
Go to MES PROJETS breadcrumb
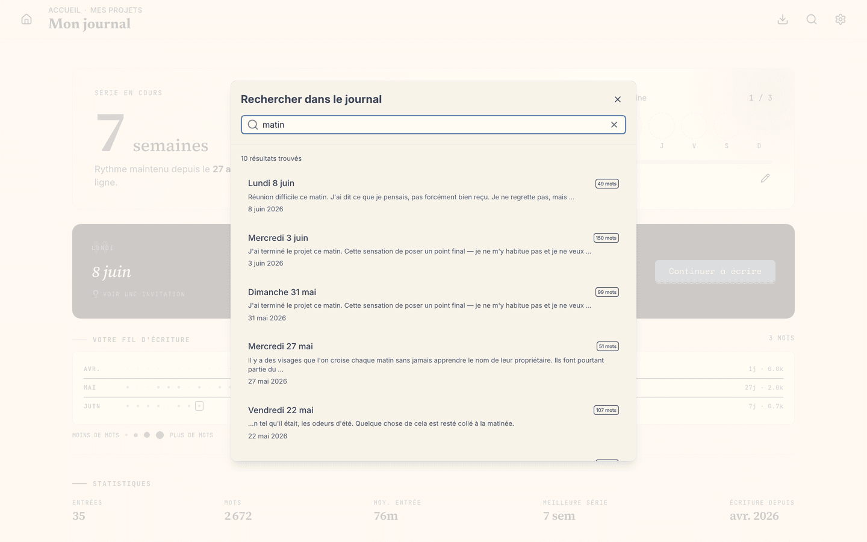coord(116,10)
